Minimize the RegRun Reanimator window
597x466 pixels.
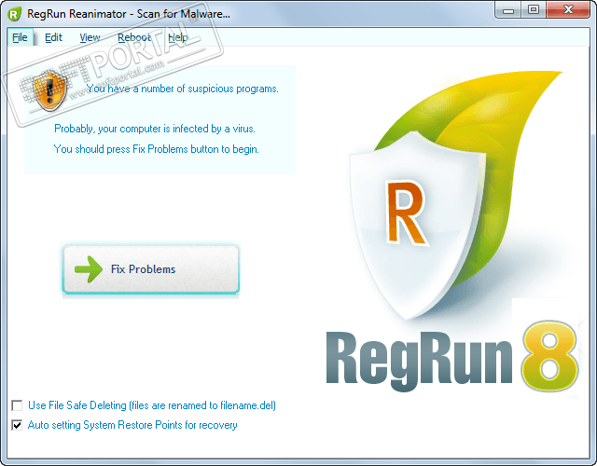[x=508, y=10]
